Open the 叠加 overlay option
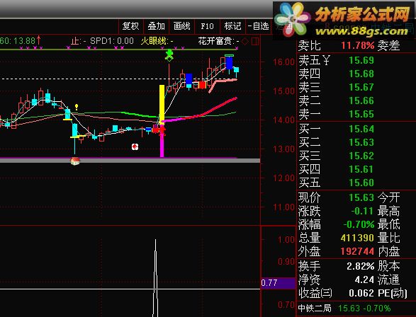Image resolution: width=416 pixels, height=317 pixels. (x=156, y=26)
